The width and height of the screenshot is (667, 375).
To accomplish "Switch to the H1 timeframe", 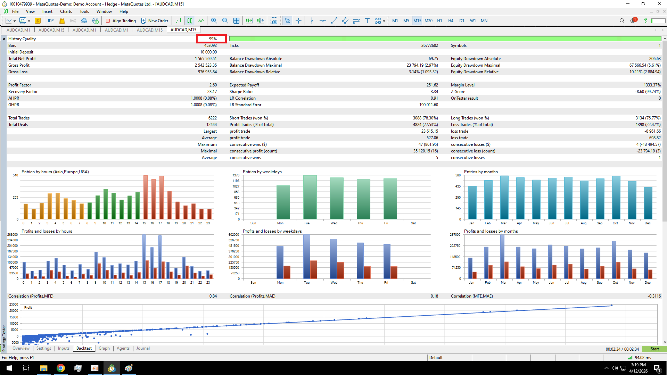I will tap(439, 21).
